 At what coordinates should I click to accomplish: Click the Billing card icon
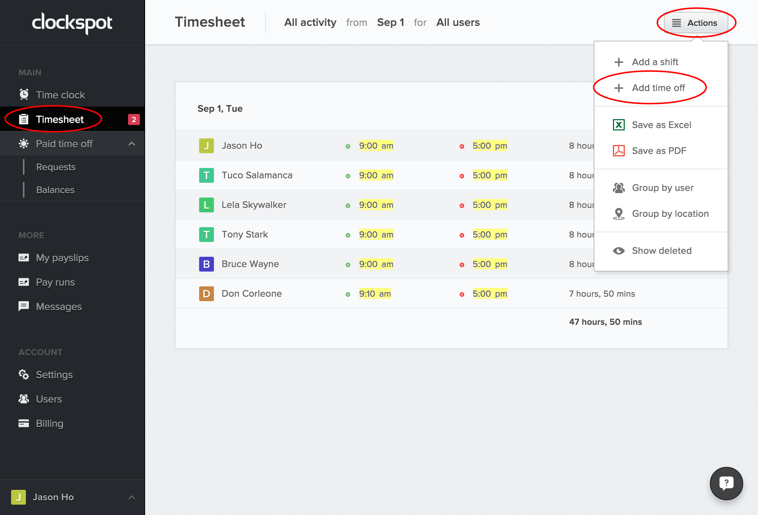coord(24,423)
